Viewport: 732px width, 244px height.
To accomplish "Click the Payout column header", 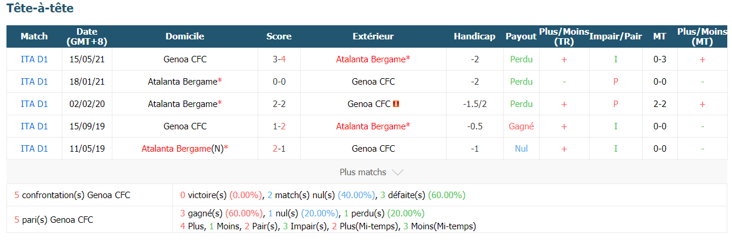I will [x=521, y=36].
